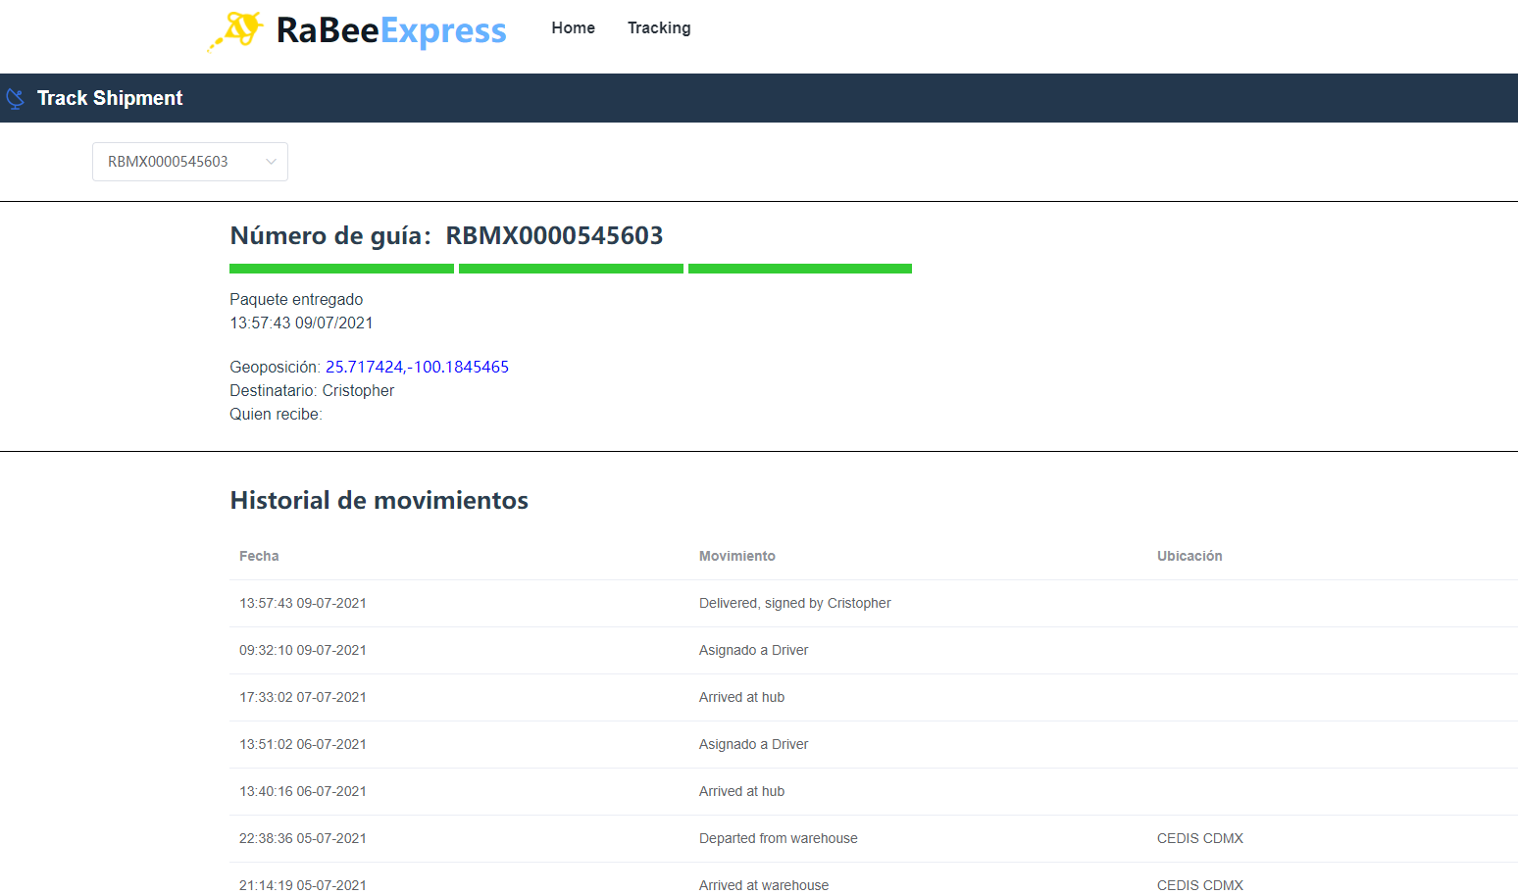Open the geoposition coordinates link
Image resolution: width=1518 pixels, height=895 pixels.
coord(417,367)
